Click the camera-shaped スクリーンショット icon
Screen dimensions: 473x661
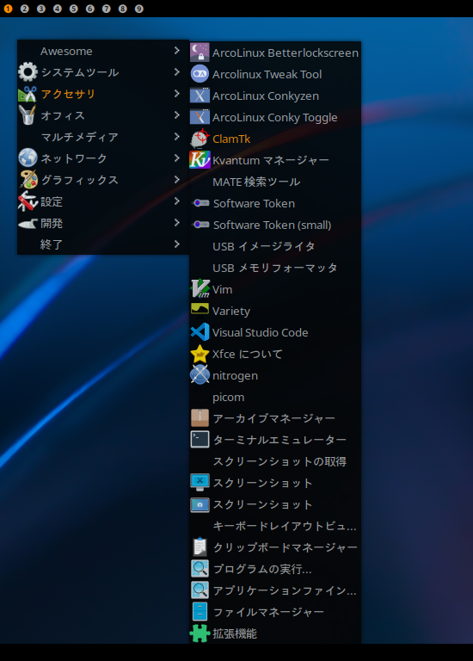click(200, 504)
